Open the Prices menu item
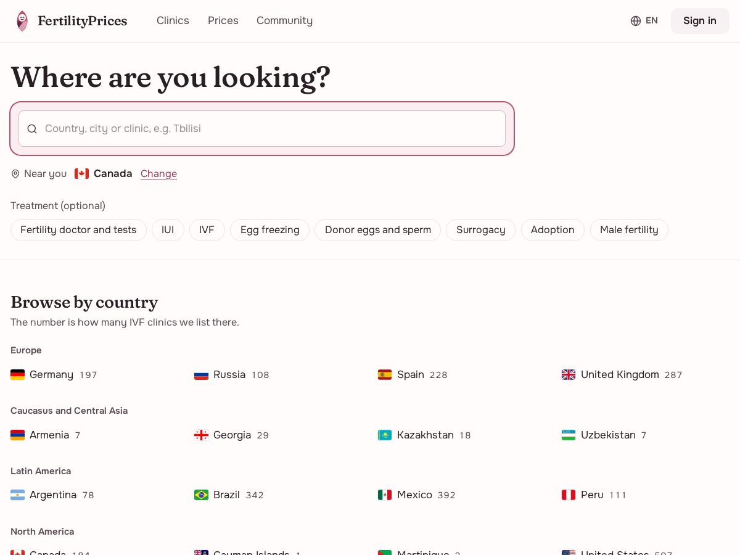The height and width of the screenshot is (555, 740). coord(223,21)
